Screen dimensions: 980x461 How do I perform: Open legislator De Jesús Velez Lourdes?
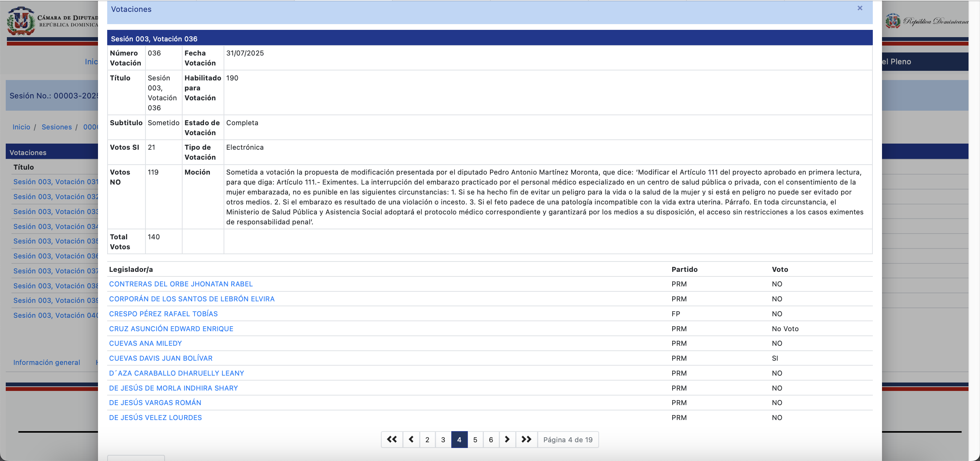click(x=155, y=418)
